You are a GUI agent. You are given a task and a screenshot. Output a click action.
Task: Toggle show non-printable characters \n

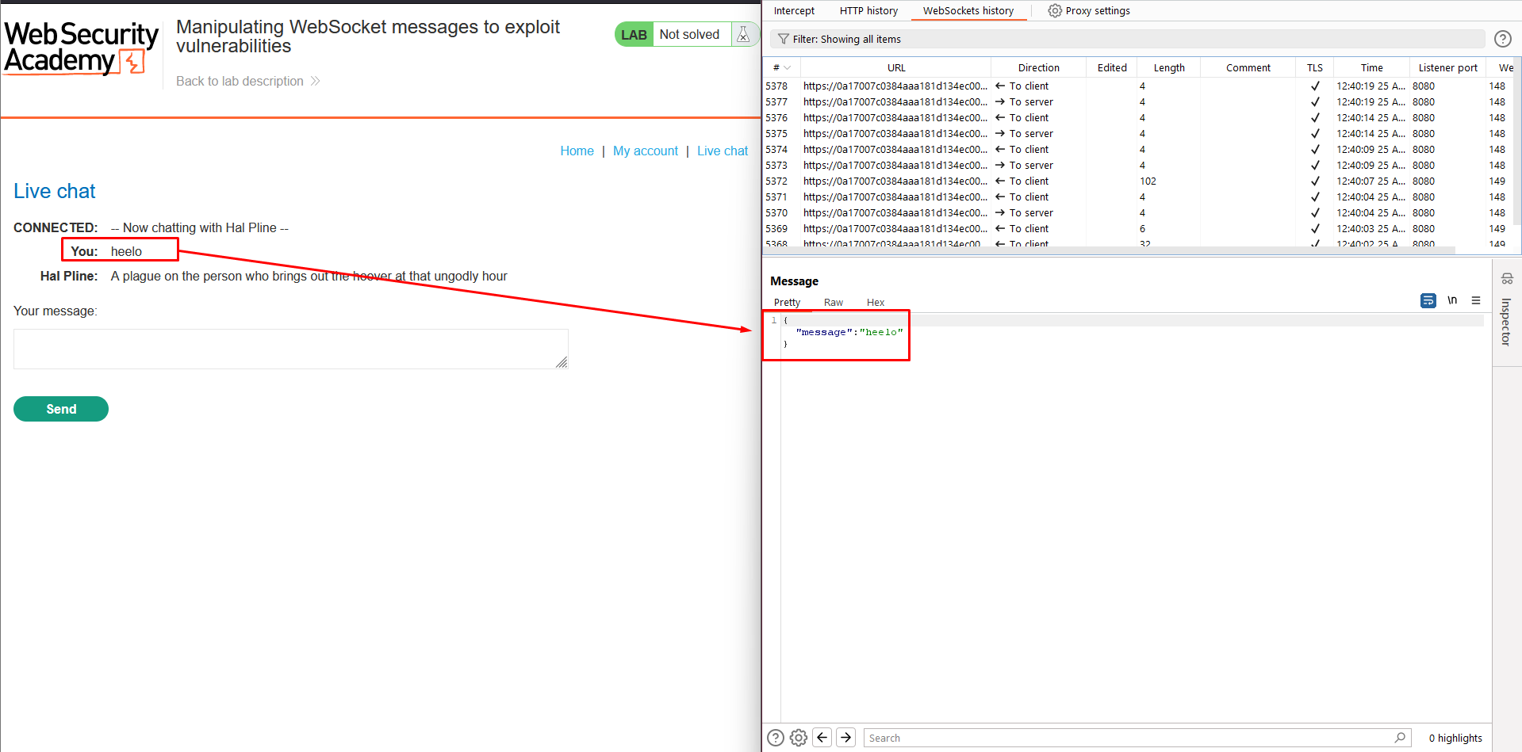tap(1452, 300)
